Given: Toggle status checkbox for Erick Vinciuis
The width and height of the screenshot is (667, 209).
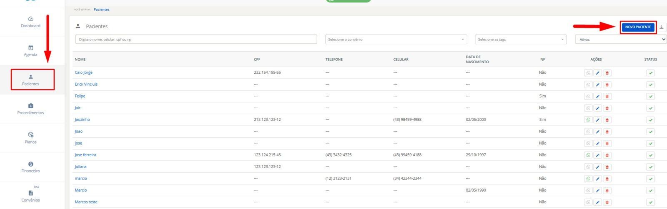Looking at the screenshot, I should (651, 85).
